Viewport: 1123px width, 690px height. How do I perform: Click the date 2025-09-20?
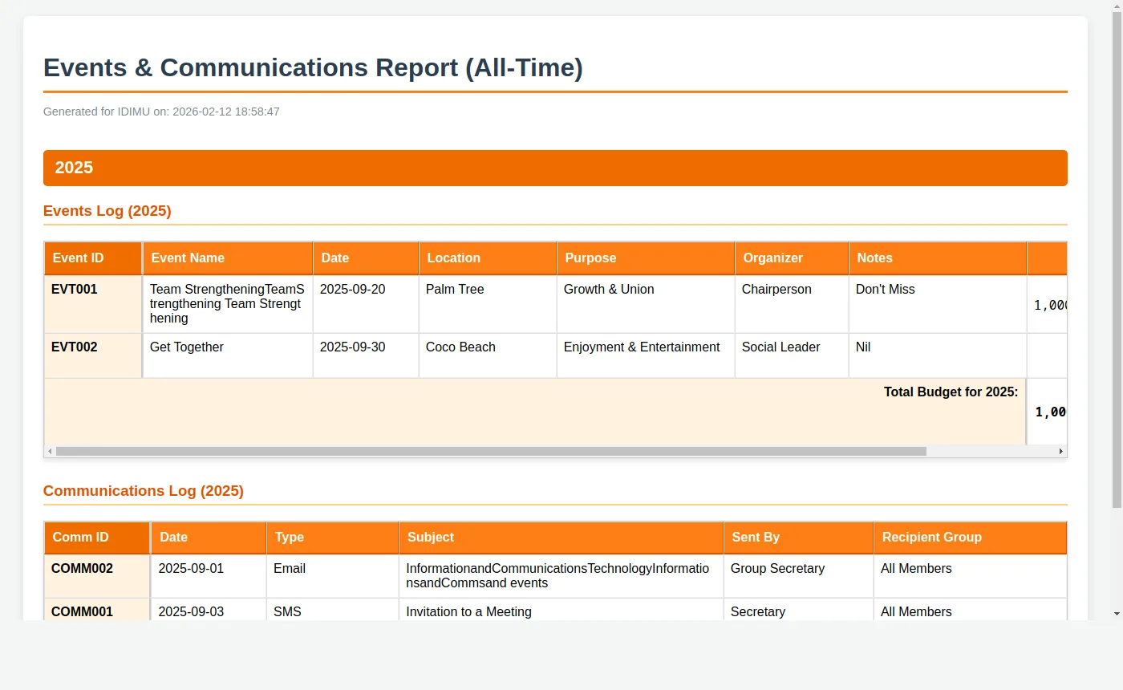click(353, 290)
